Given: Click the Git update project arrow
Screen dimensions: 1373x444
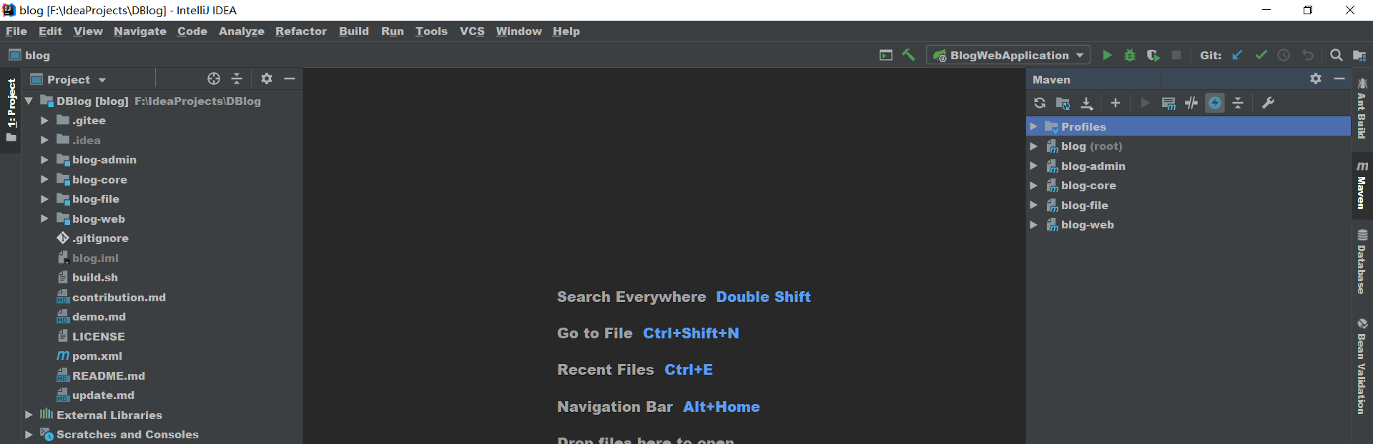Looking at the screenshot, I should (1237, 55).
